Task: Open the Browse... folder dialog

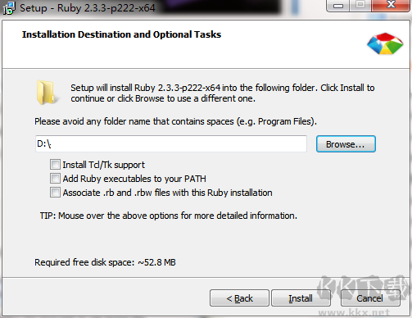Action: [x=346, y=144]
